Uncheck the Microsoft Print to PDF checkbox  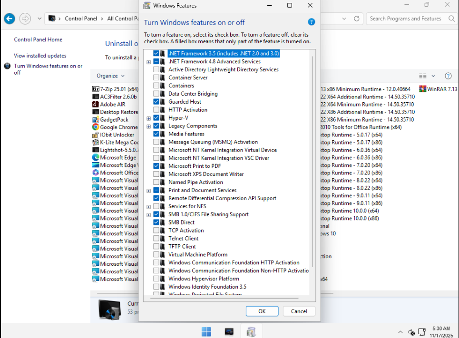[x=156, y=166]
